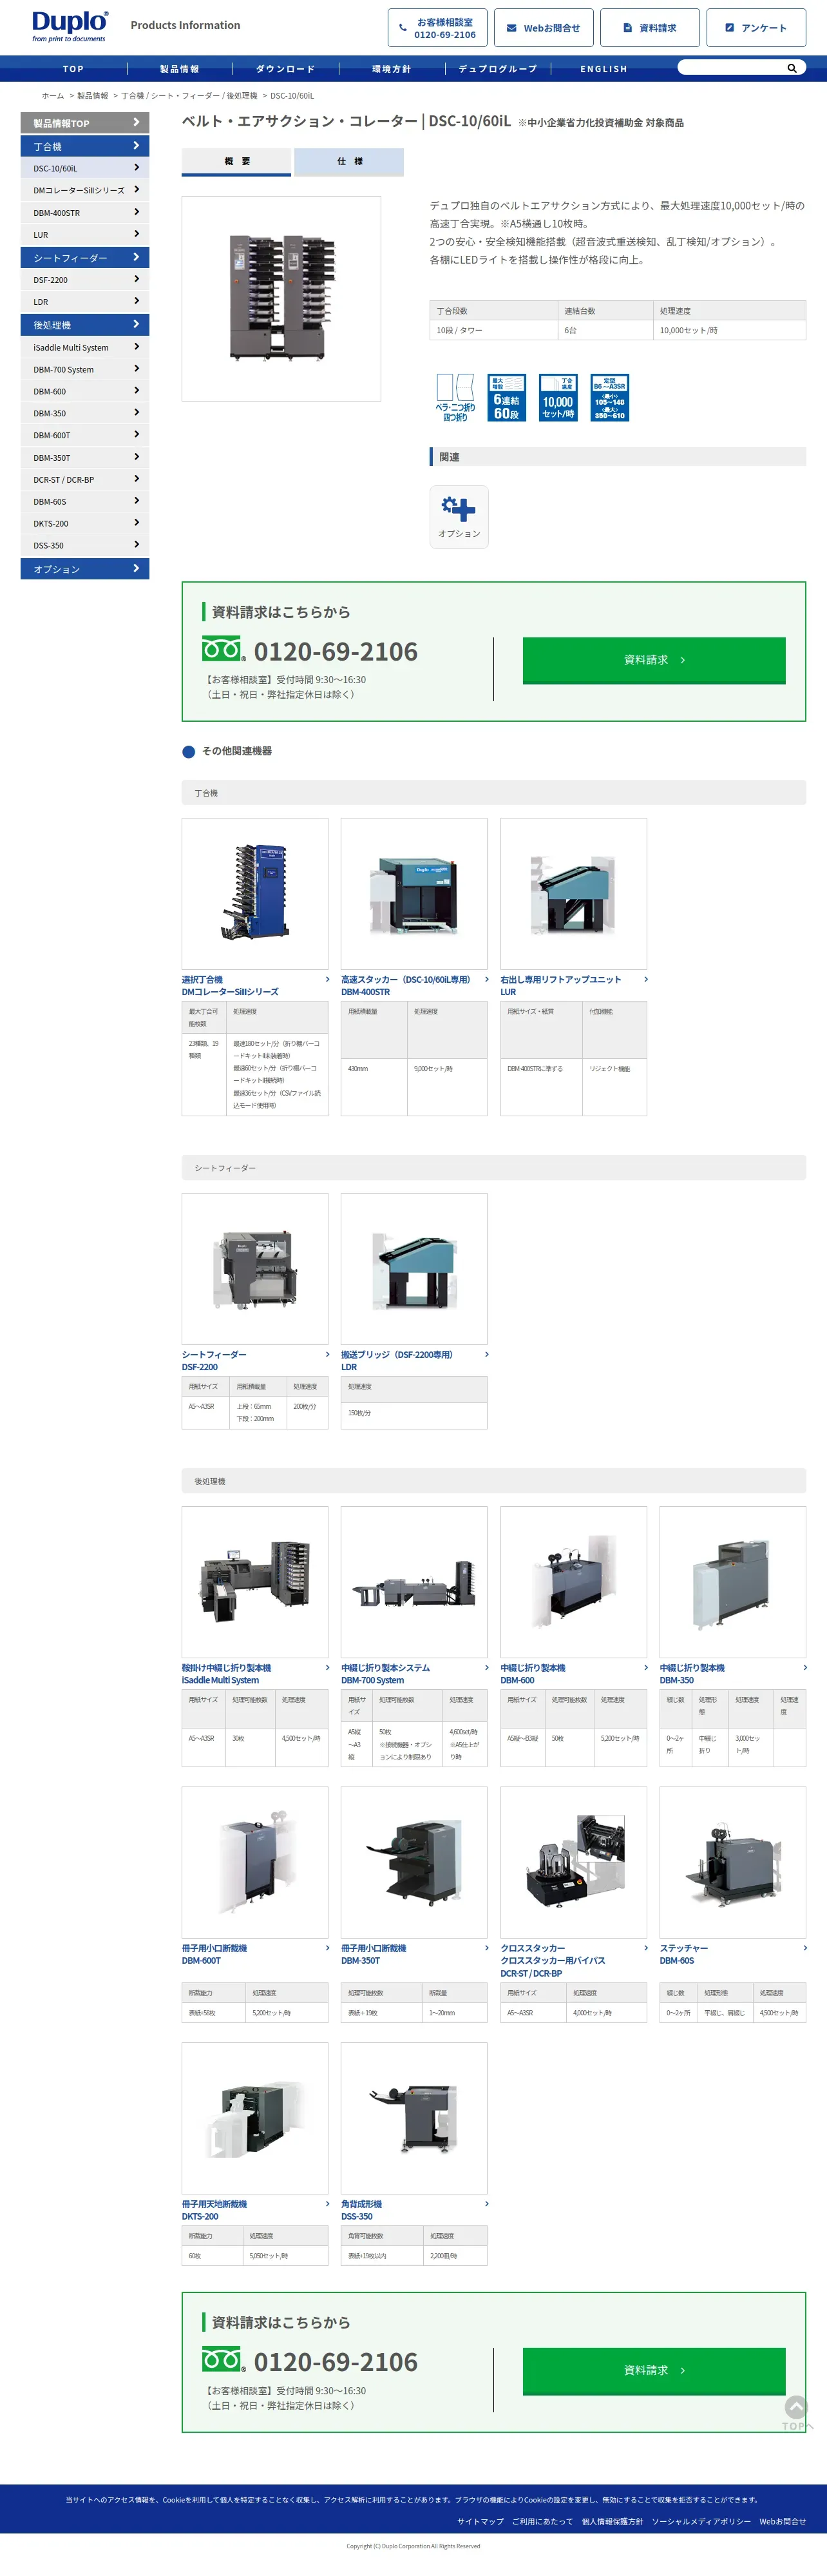Open the 中綴じ折り製本機 DBM-350 link
The width and height of the screenshot is (827, 2576).
(692, 1674)
